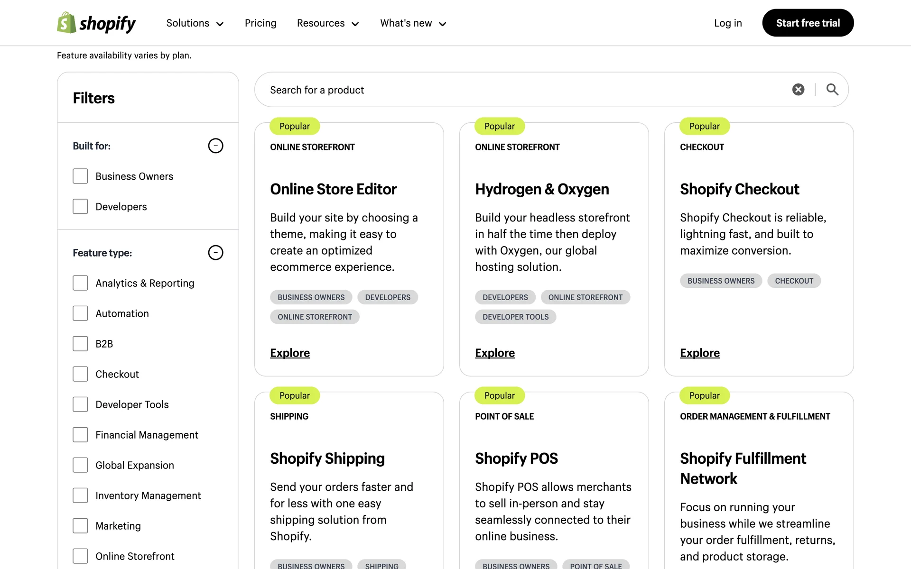Clear the product search field
Screen dimensions: 911x569
coord(798,90)
